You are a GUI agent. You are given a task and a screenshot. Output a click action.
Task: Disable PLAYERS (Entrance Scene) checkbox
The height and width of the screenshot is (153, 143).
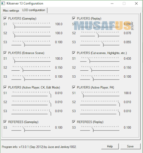point(5,53)
